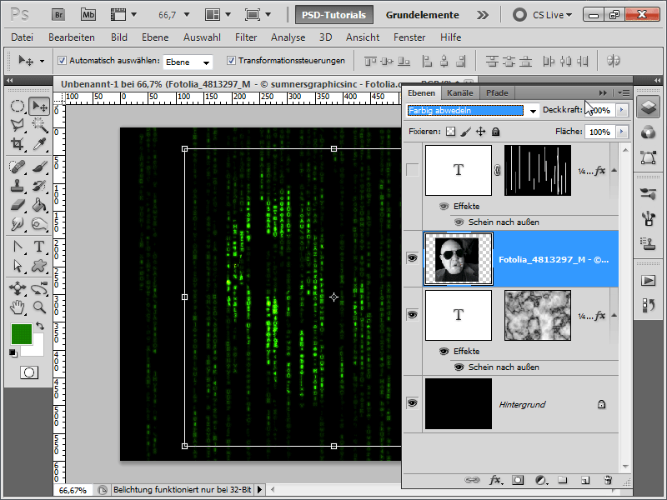Toggle Quick Mask mode

pos(29,372)
